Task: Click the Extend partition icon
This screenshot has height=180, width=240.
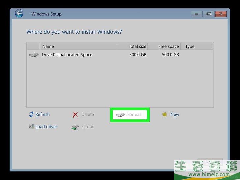Action: [x=75, y=127]
